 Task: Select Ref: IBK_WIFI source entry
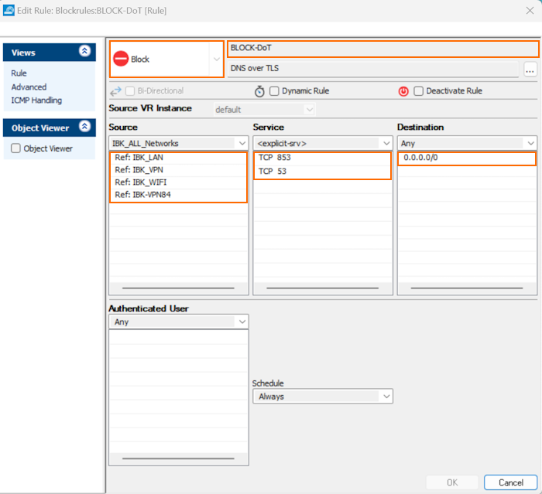pyautogui.click(x=140, y=182)
